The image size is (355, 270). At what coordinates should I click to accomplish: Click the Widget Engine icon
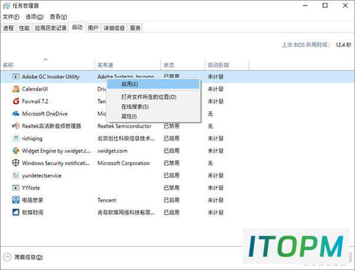point(15,150)
